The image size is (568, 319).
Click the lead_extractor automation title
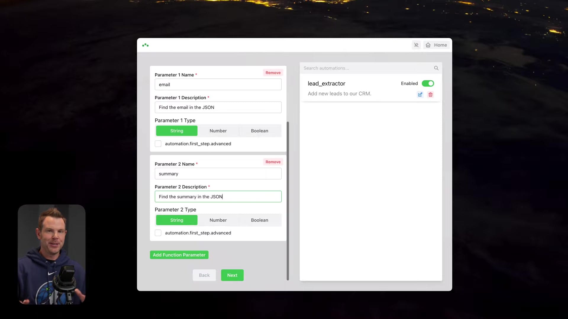tap(326, 84)
